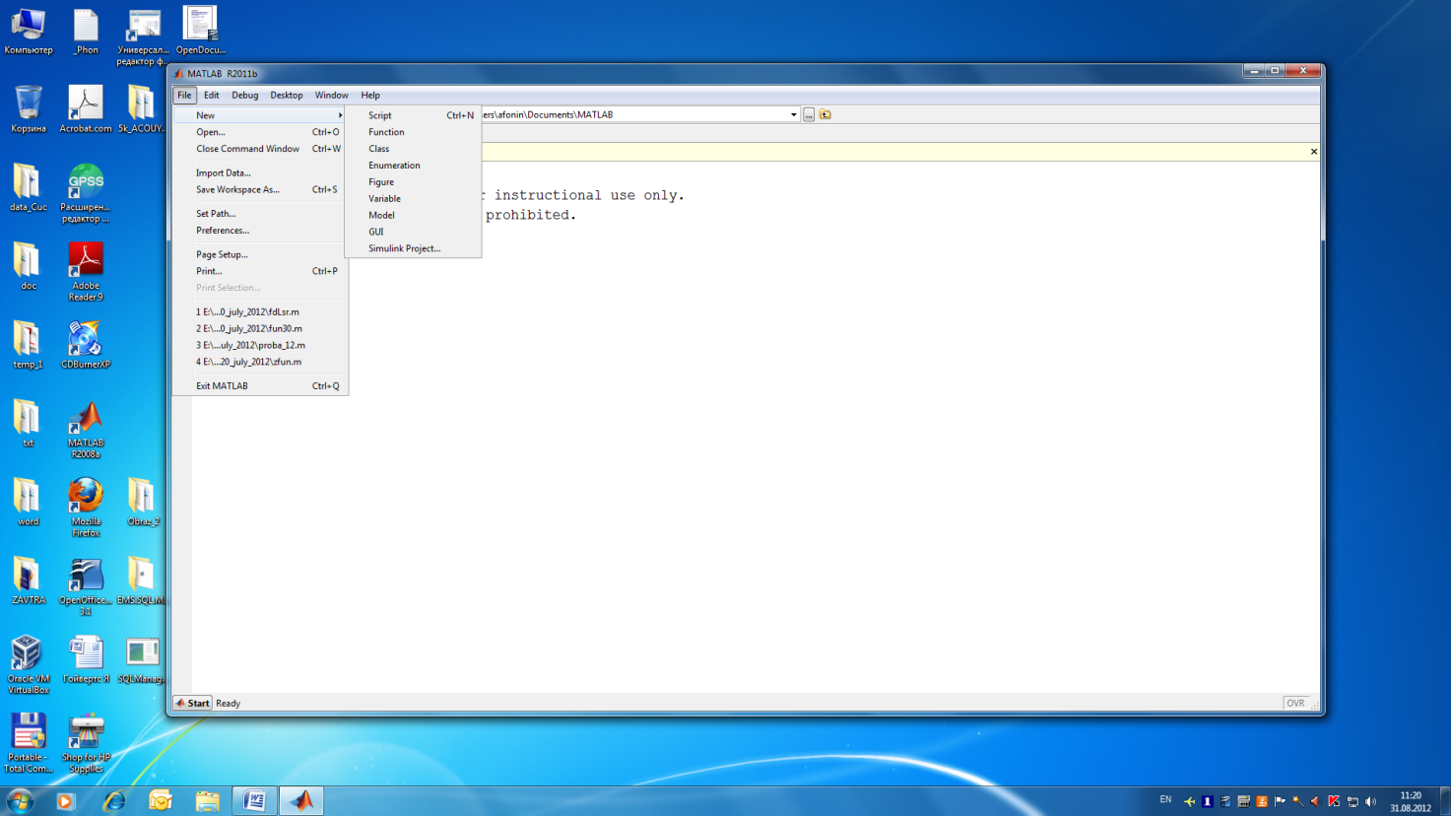Select the CDBurnerXP desktop shortcut

point(86,345)
